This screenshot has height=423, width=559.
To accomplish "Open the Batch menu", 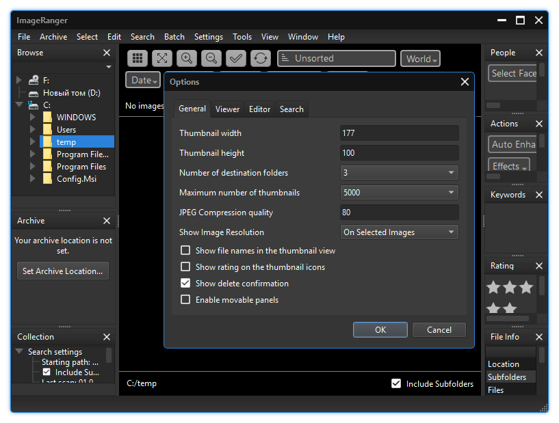I will (x=174, y=37).
